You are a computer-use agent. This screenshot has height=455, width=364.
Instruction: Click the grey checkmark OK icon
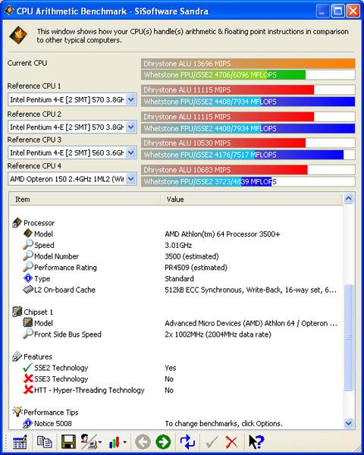(212, 442)
